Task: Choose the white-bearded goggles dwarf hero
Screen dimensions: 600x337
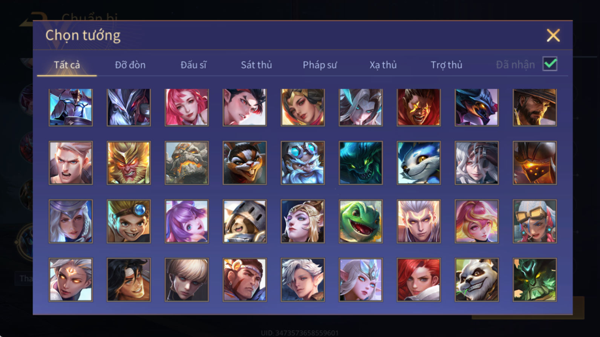Action: (x=303, y=163)
